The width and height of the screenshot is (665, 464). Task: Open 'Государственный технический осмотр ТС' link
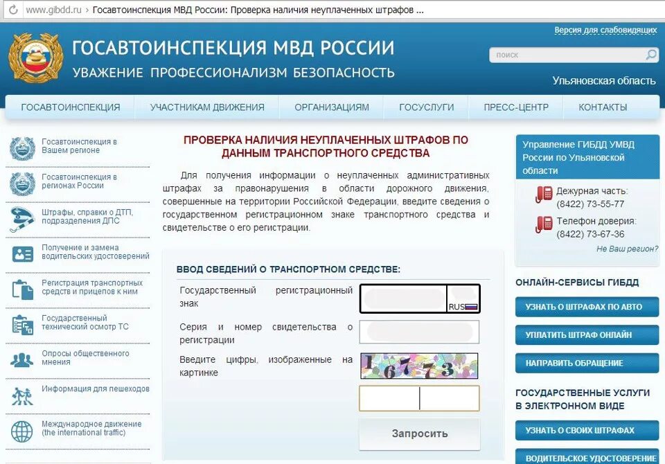85,322
